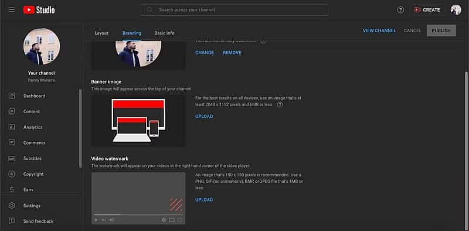
Task: Open the hamburger navigation menu
Action: (12, 10)
